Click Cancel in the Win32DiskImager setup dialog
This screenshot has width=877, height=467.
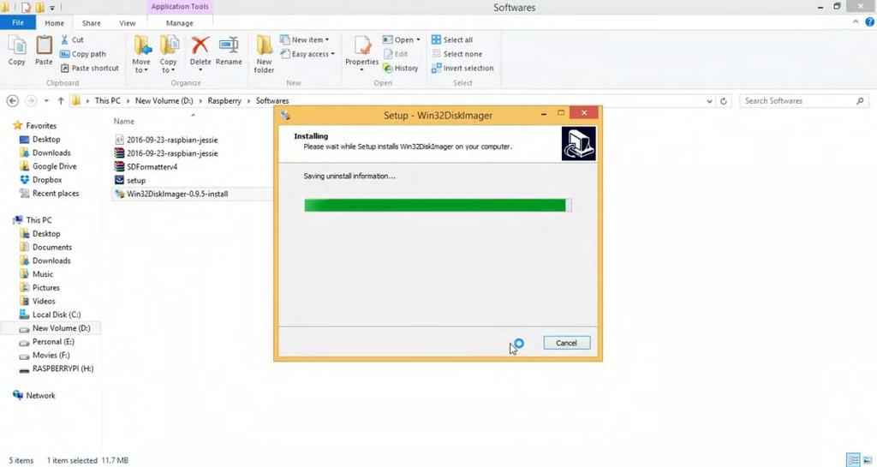coord(567,343)
